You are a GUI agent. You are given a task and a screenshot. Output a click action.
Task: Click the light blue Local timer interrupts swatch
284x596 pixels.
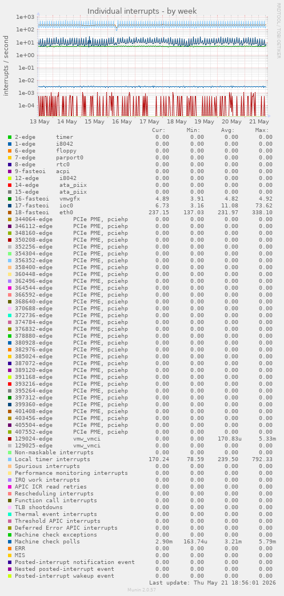pyautogui.click(x=10, y=459)
